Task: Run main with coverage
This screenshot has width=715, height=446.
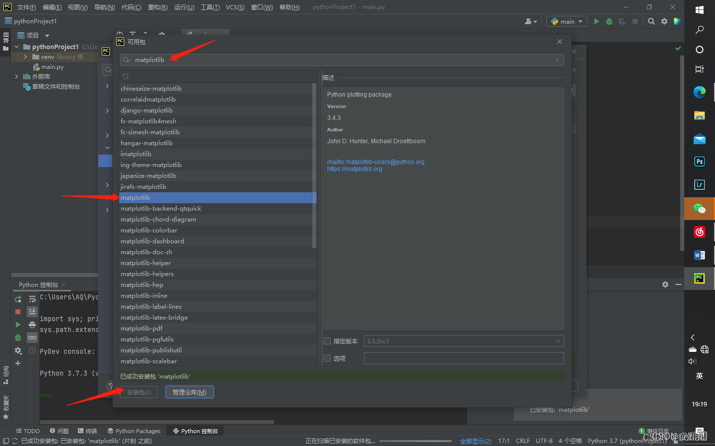Action: (x=622, y=21)
